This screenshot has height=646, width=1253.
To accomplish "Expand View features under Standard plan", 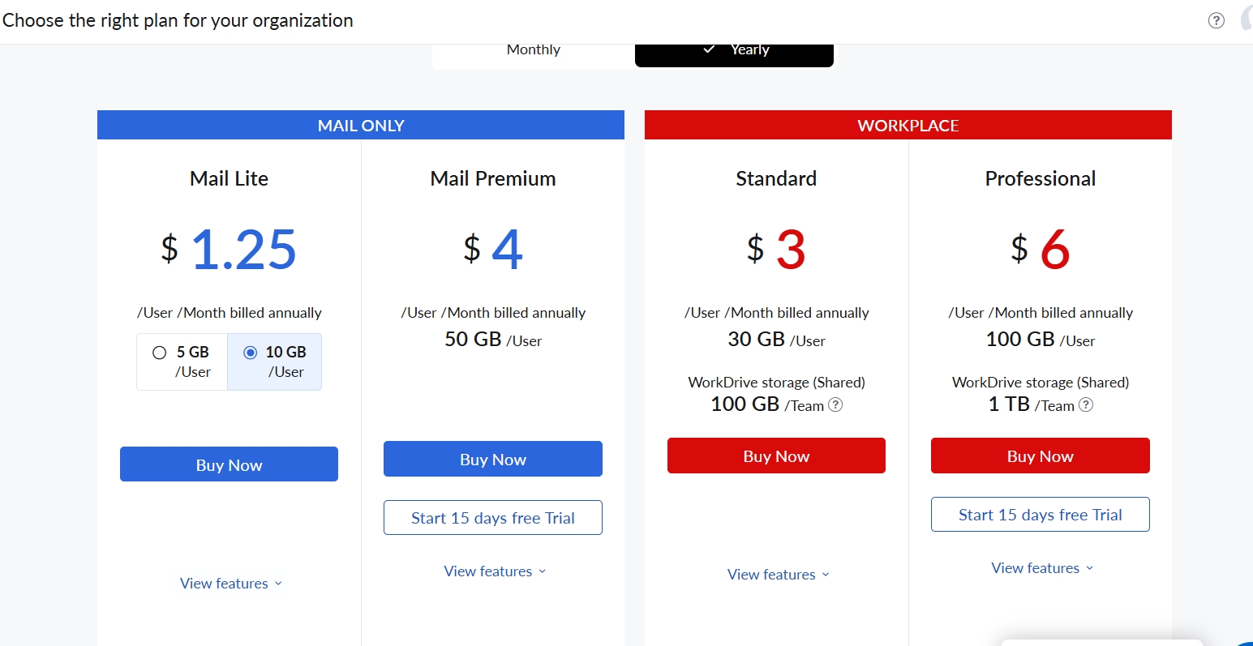I will coord(778,575).
